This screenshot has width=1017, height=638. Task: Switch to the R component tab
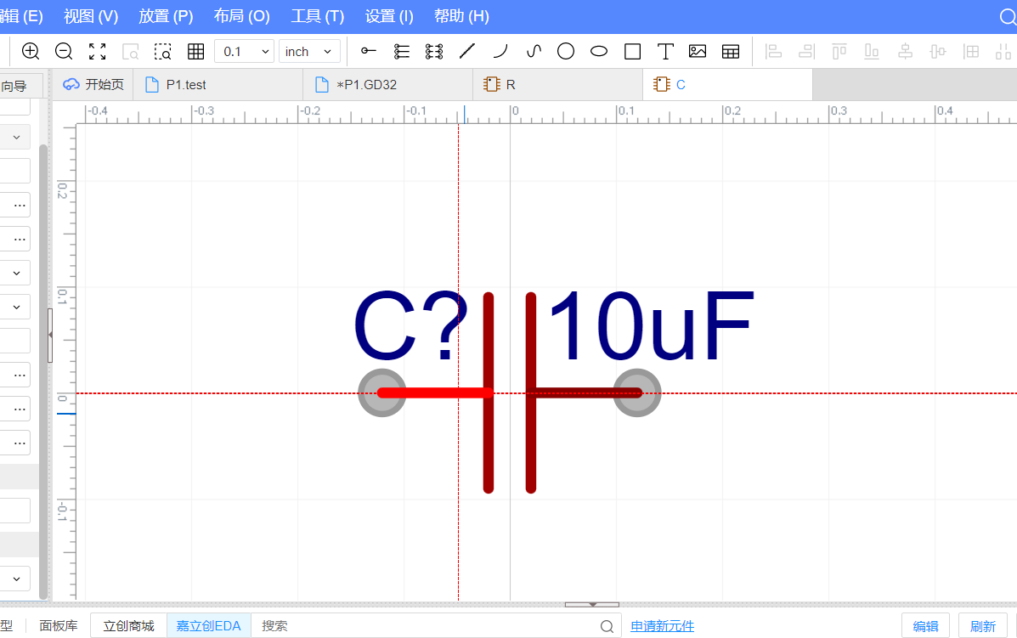(x=511, y=85)
